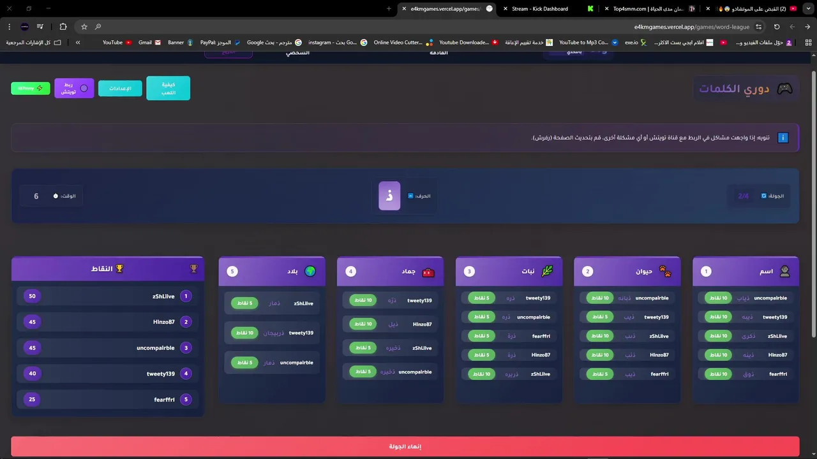
Task: Click the zoom magnifier icon in address bar
Action: coord(98,27)
